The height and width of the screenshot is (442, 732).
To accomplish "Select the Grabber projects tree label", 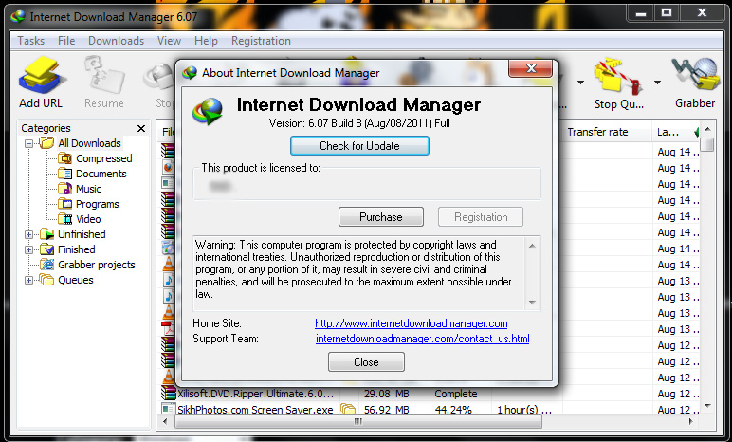I will 97,265.
